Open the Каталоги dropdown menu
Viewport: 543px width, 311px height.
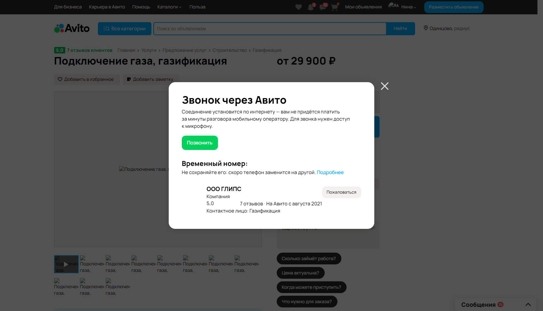coord(169,7)
